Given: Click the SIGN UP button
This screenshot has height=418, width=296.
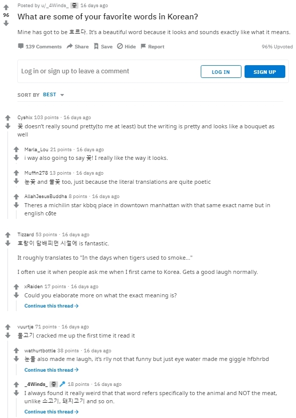Looking at the screenshot, I should 265,71.
